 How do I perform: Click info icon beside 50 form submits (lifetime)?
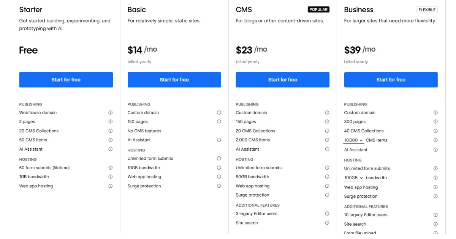coord(111,168)
